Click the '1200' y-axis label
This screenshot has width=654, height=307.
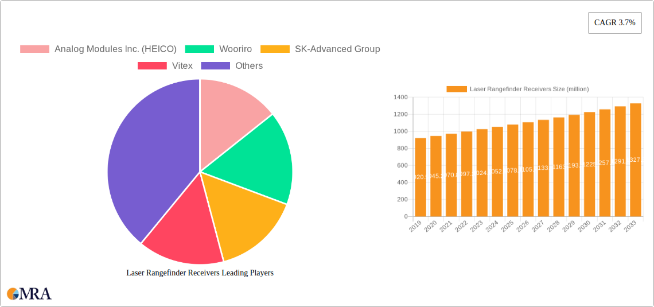[x=400, y=114]
